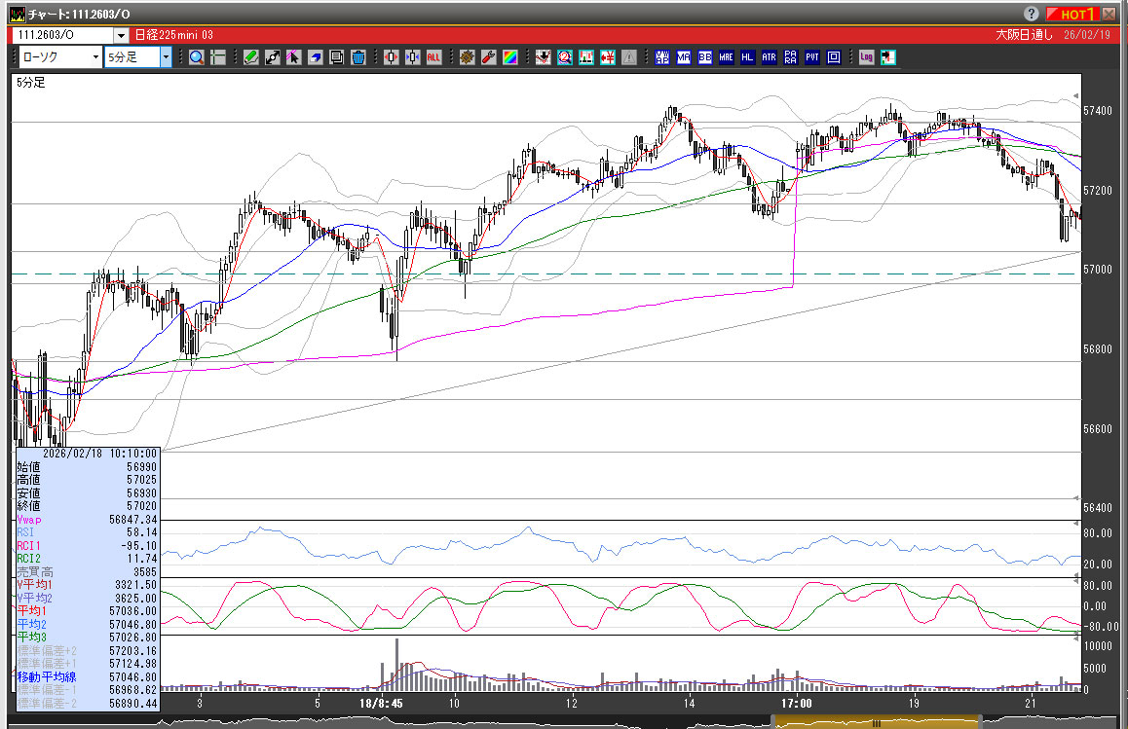Image resolution: width=1128 pixels, height=729 pixels.
Task: Toggle the ATR indicator button
Action: click(x=769, y=57)
